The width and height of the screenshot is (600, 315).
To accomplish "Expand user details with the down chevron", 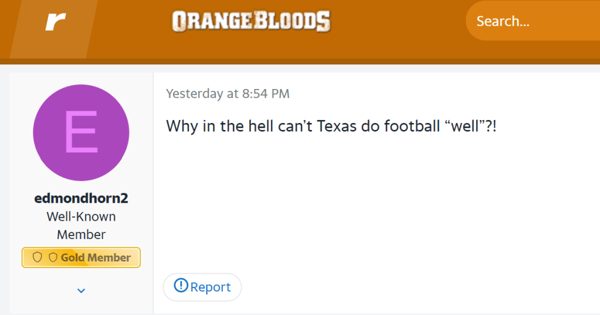I will (x=82, y=290).
